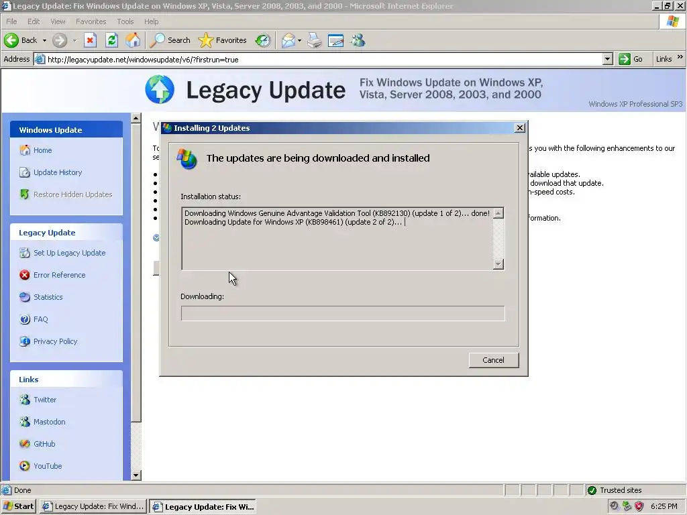
Task: Open the Update History link
Action: (58, 172)
